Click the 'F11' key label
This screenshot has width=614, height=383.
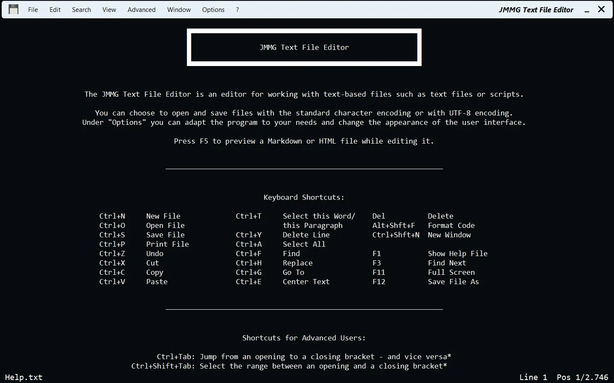pos(379,272)
